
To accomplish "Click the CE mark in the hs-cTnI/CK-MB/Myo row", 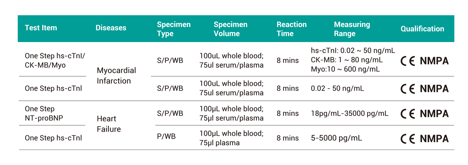I will coord(408,61).
